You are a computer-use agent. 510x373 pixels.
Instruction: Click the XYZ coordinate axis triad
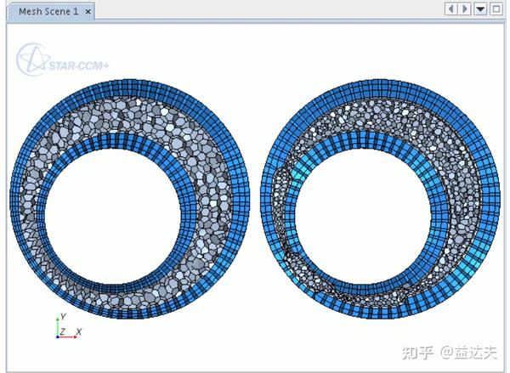pos(69,326)
